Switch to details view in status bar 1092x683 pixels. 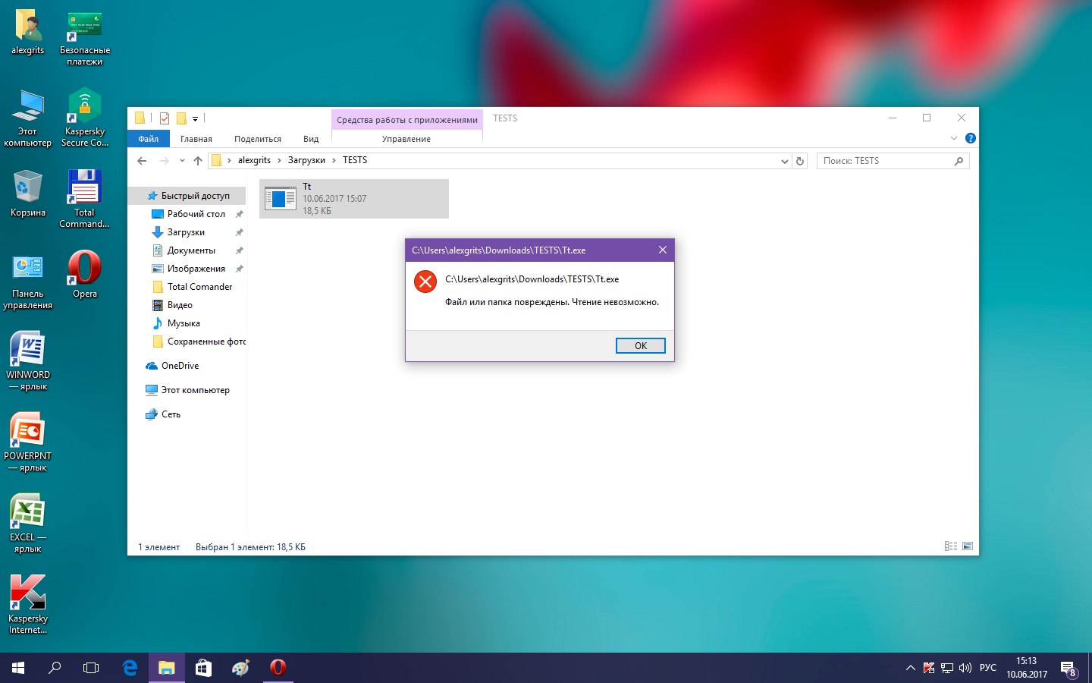(x=951, y=546)
